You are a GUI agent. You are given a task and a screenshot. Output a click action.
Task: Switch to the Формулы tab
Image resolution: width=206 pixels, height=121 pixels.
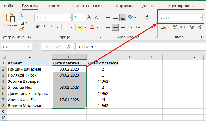124,6
